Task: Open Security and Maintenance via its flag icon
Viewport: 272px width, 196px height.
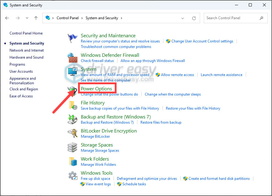Action: pos(73,37)
